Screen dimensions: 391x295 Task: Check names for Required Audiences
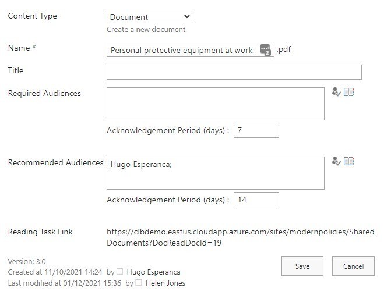(x=336, y=92)
